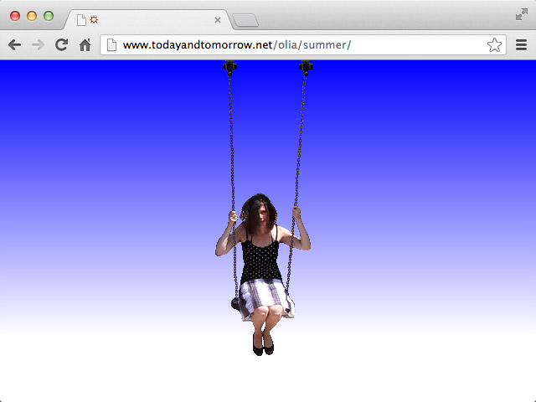Open the home page via the house icon

(85, 44)
